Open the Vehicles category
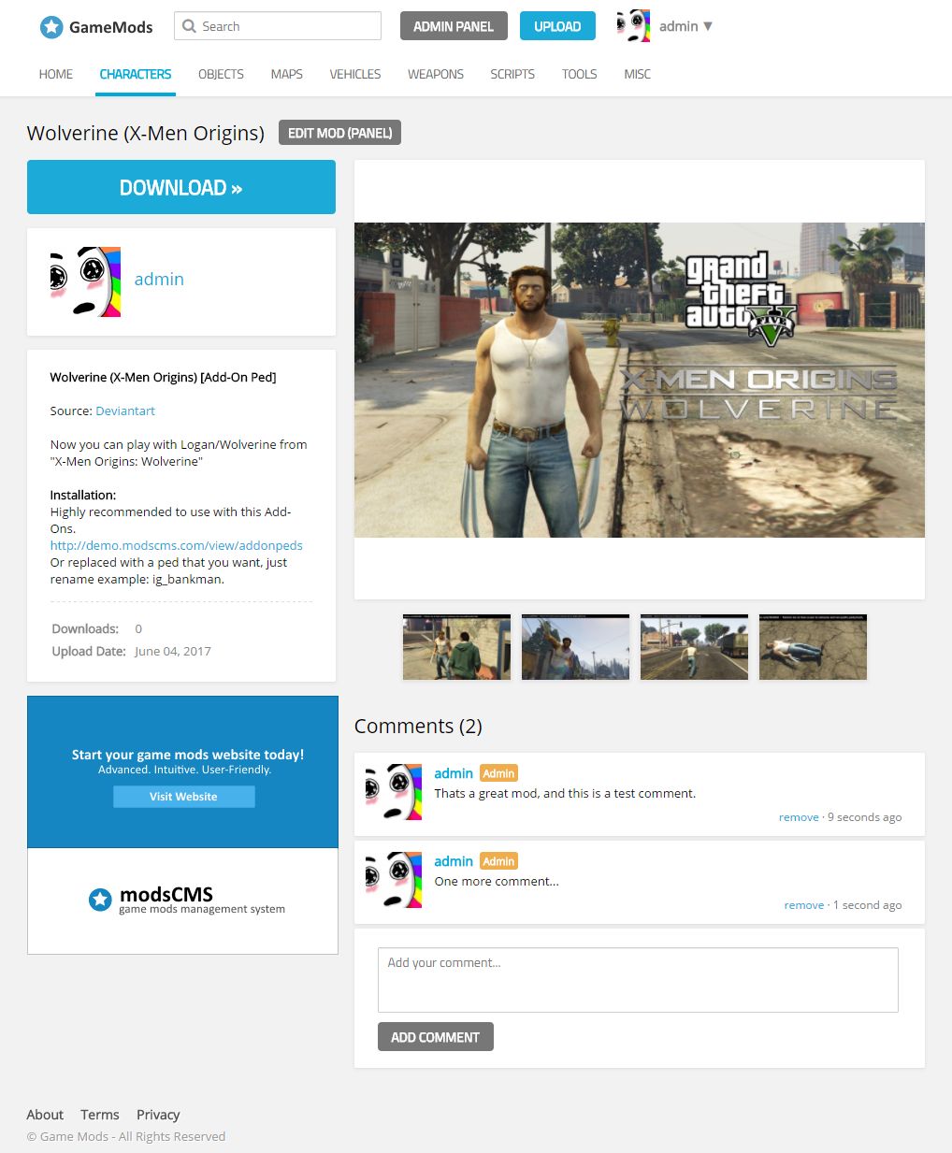Viewport: 952px width, 1153px height. pos(355,74)
